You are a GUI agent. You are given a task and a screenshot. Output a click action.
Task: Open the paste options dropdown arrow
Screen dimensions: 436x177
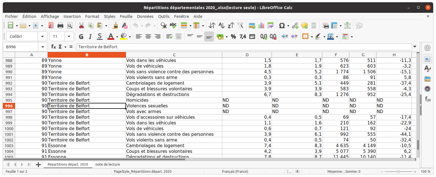click(106, 26)
